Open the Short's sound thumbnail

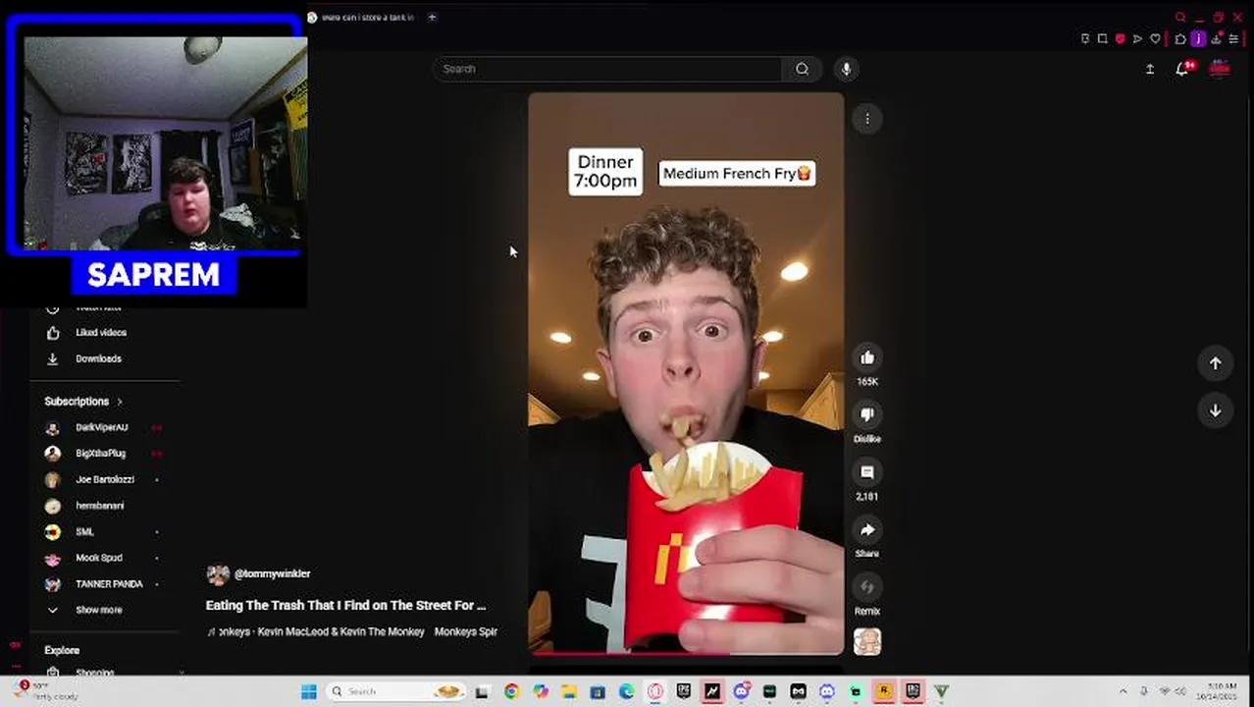click(x=867, y=642)
